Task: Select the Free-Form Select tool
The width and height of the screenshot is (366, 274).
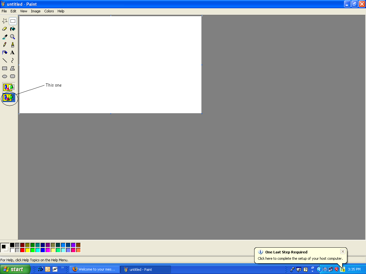Action: [x=4, y=21]
